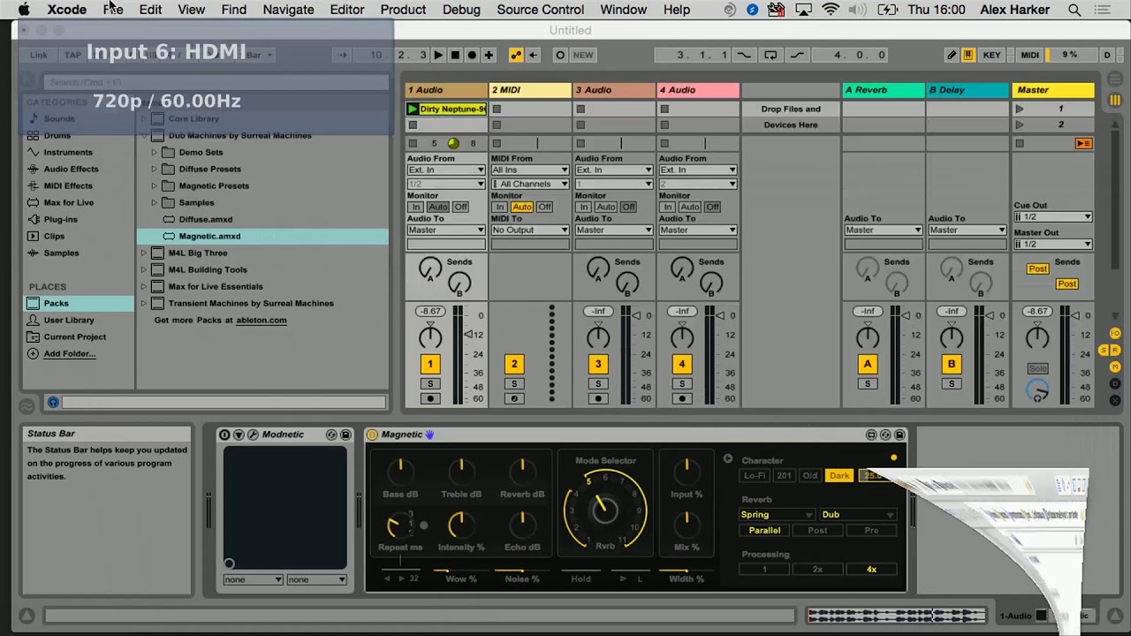Arm track 1 for recording

point(430,399)
